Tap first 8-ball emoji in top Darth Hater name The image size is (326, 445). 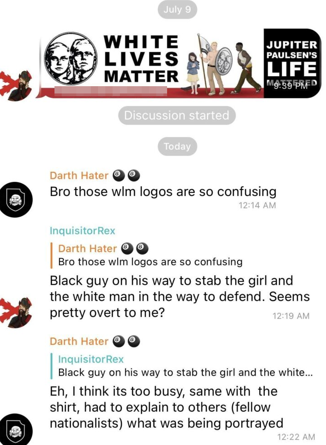click(119, 176)
